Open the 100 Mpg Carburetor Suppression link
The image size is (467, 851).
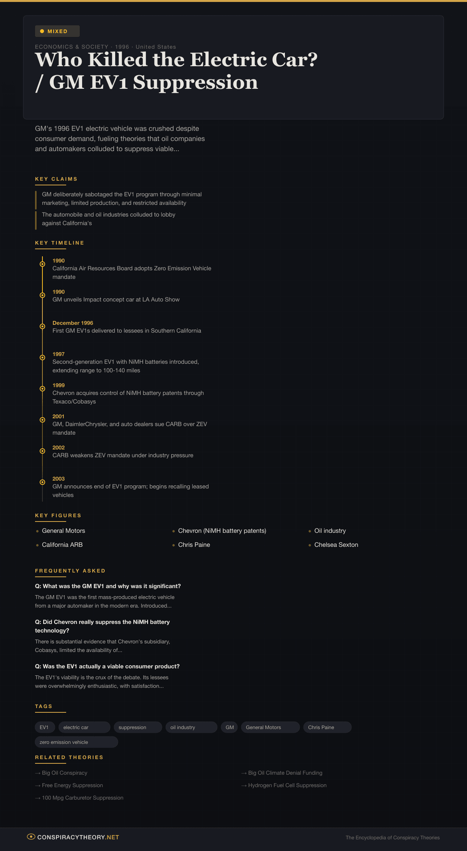click(x=83, y=798)
